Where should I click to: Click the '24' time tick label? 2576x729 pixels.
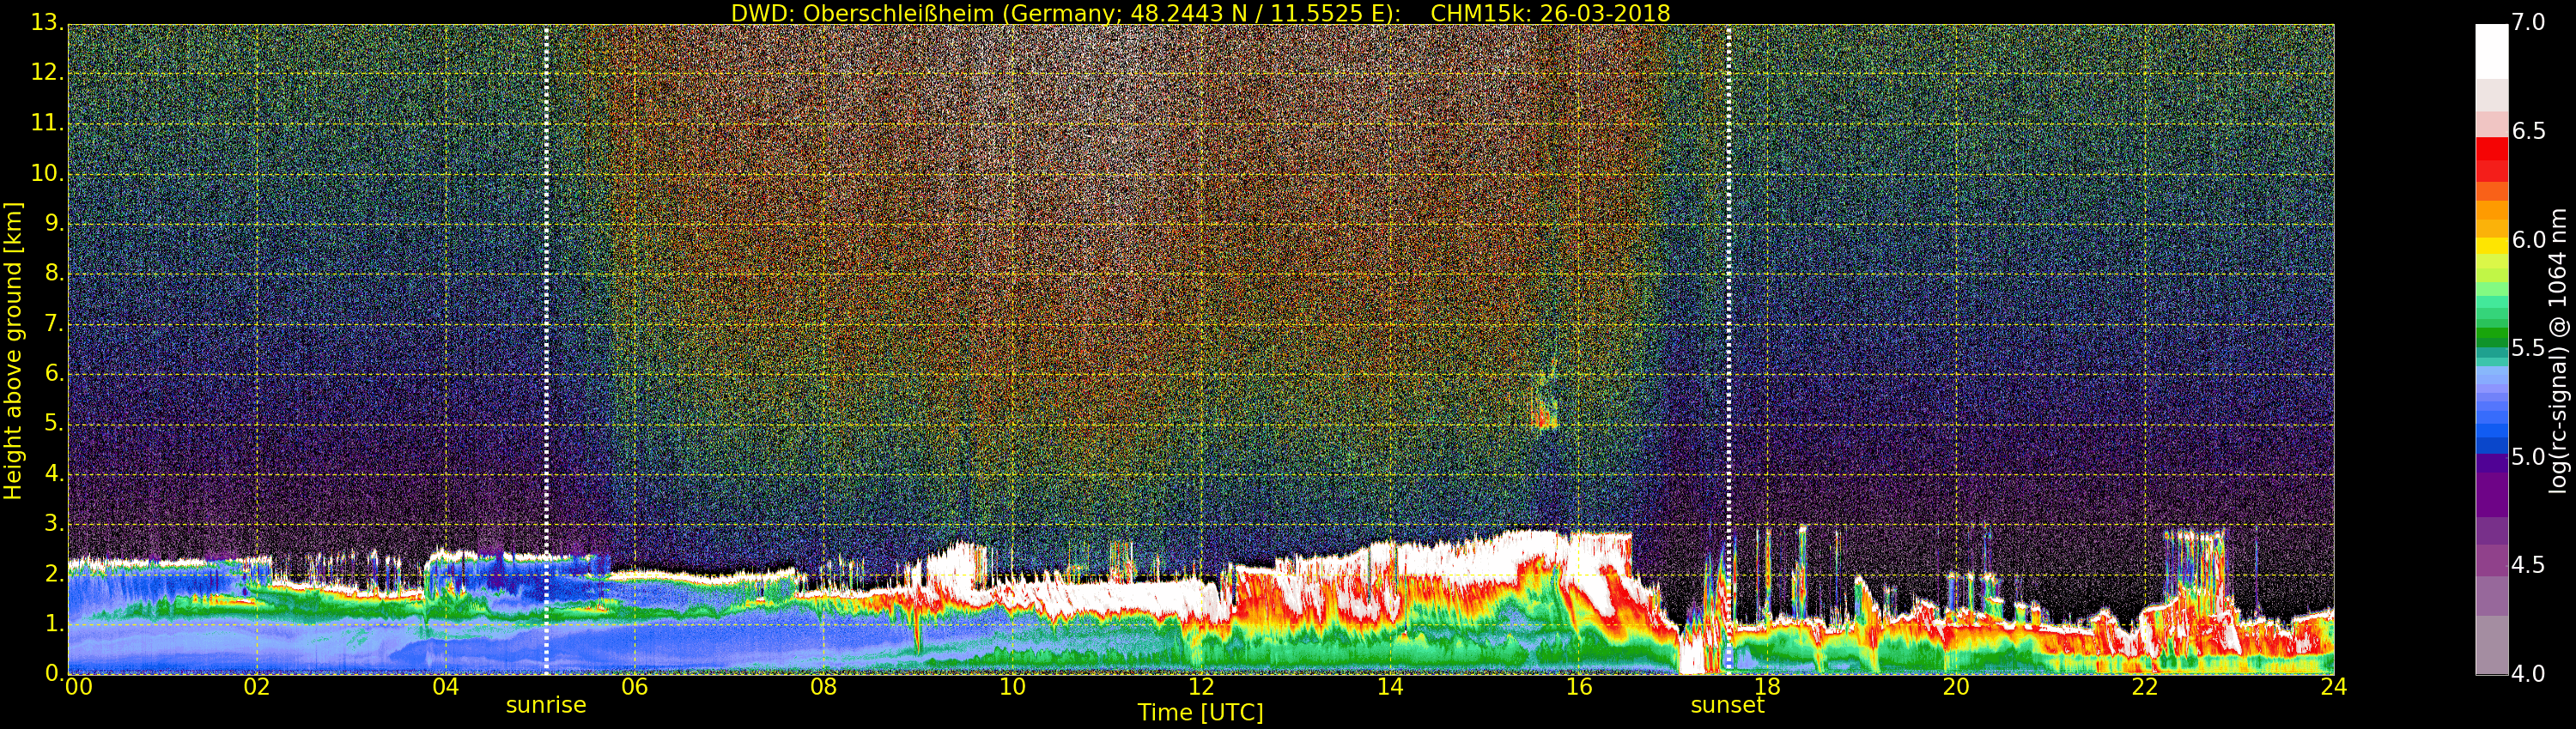pyautogui.click(x=2333, y=687)
